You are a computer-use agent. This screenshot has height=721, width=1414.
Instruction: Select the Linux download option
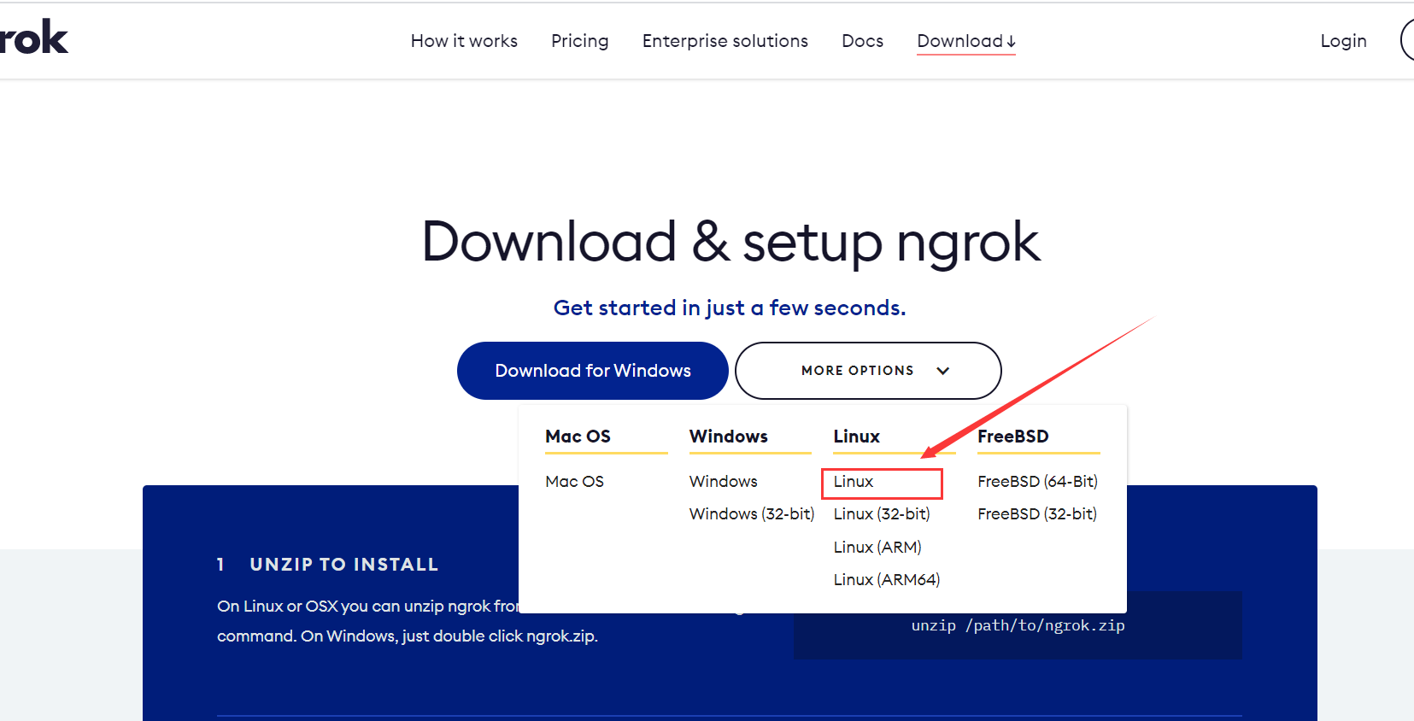854,482
